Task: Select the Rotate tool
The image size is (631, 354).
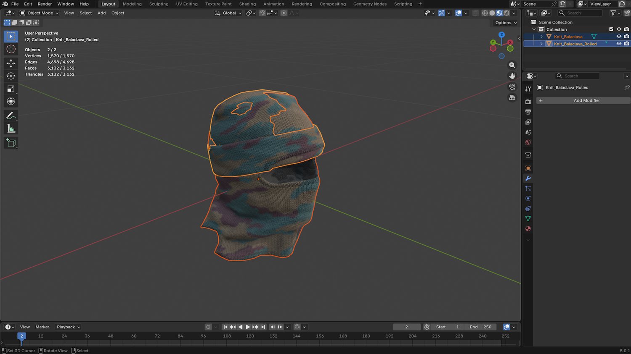Action: pos(11,76)
